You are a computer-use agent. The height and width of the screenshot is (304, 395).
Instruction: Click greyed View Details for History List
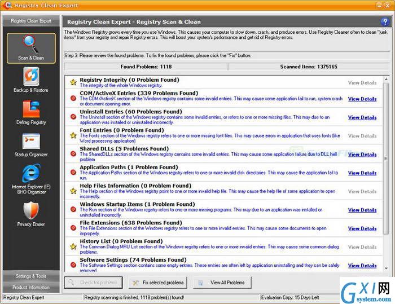click(362, 247)
